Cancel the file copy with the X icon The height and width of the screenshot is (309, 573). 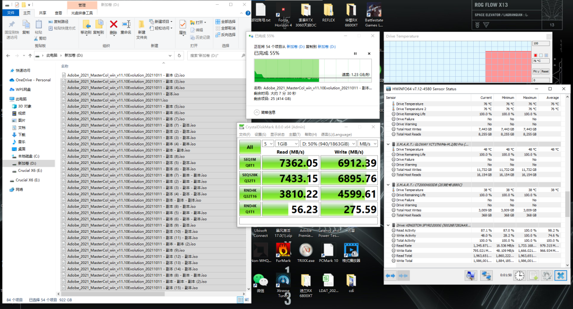369,53
